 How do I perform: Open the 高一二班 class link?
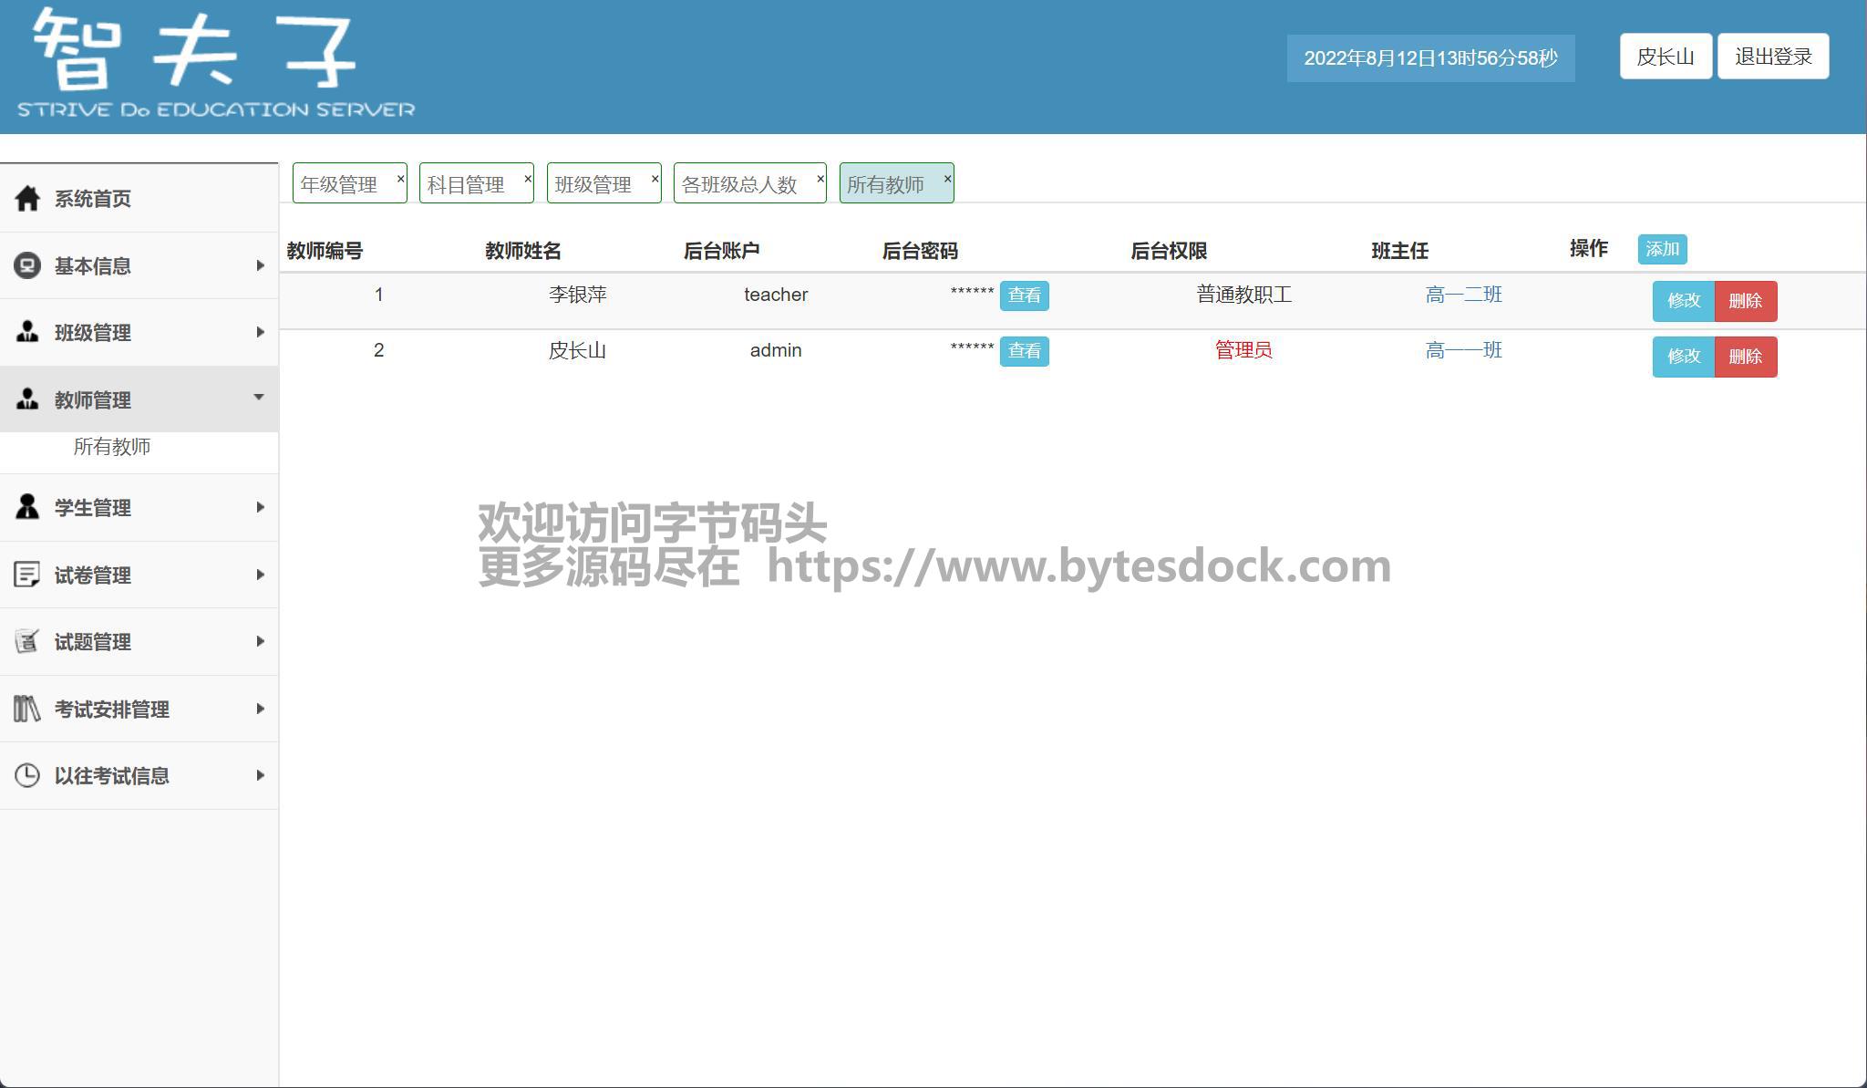(x=1463, y=295)
